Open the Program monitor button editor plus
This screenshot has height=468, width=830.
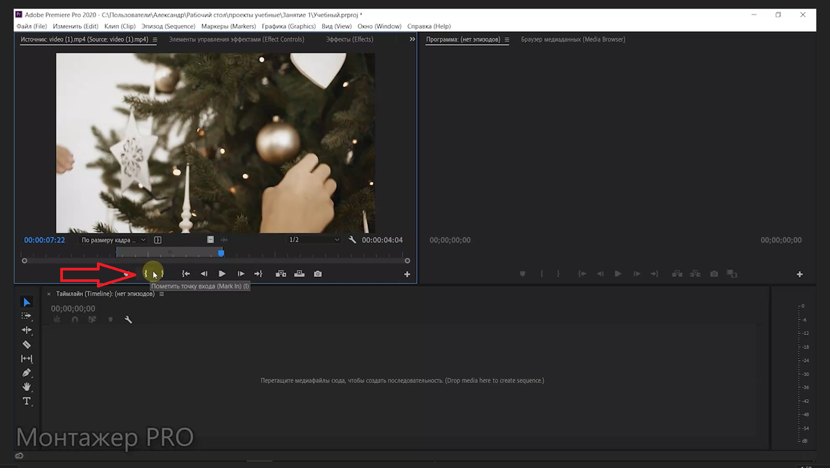coord(800,275)
